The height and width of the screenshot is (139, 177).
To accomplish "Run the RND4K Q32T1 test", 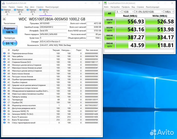I will click(109, 37).
